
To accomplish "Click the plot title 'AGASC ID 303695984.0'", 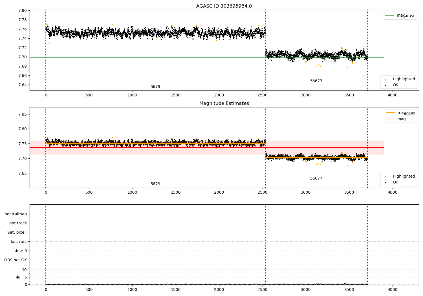I will click(224, 6).
